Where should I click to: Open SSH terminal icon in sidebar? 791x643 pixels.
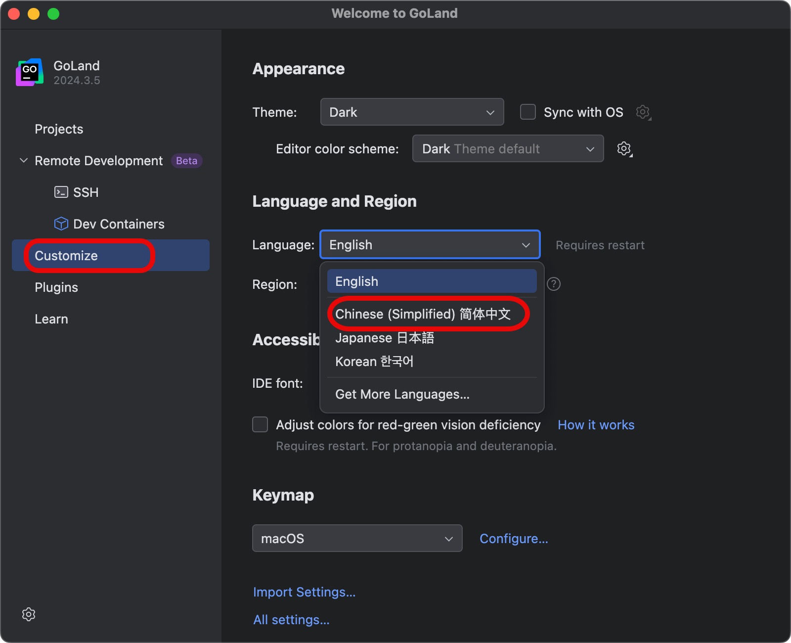click(x=61, y=192)
